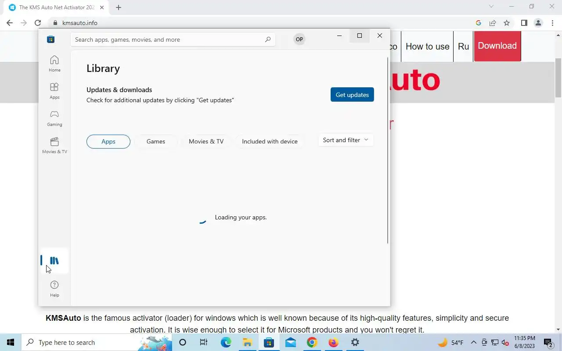Switch to Microsoft Store on taskbar
This screenshot has width=562, height=351.
pyautogui.click(x=269, y=342)
